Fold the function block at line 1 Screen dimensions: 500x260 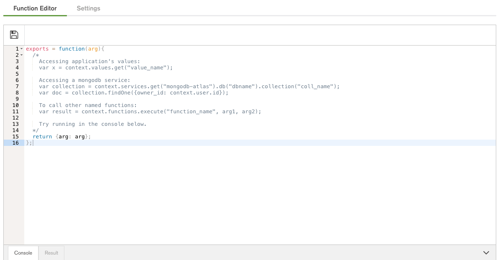22,49
